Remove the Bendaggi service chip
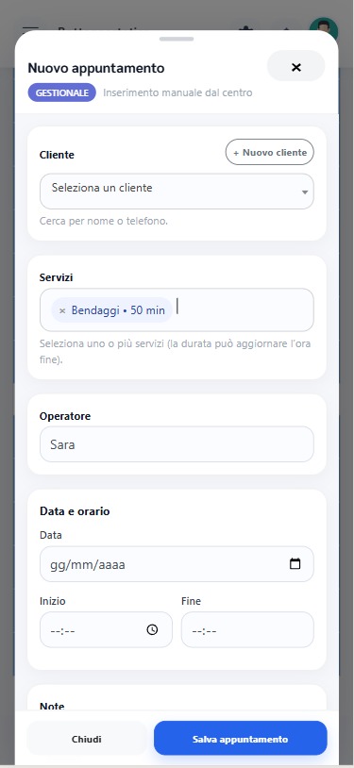The image size is (354, 768). pyautogui.click(x=62, y=310)
